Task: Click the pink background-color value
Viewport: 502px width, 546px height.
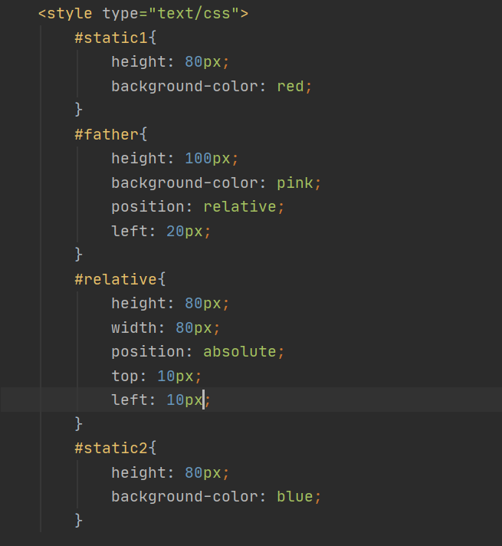Action: point(295,183)
